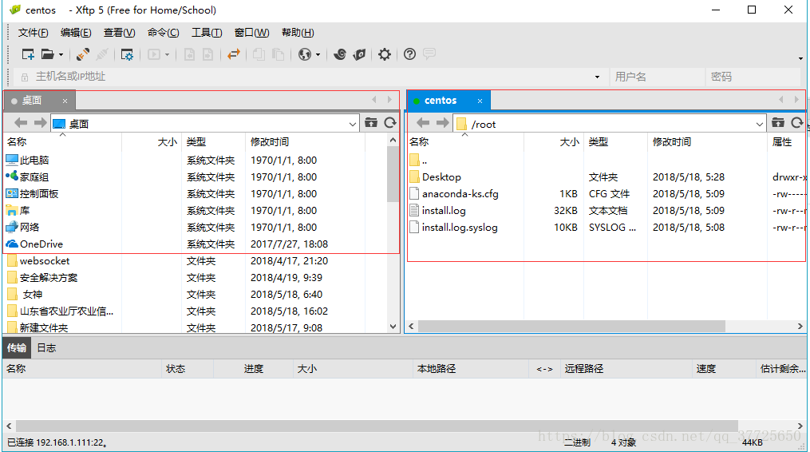Open dropdown arrow beside the play icon
This screenshot has width=810, height=452.
coord(167,54)
